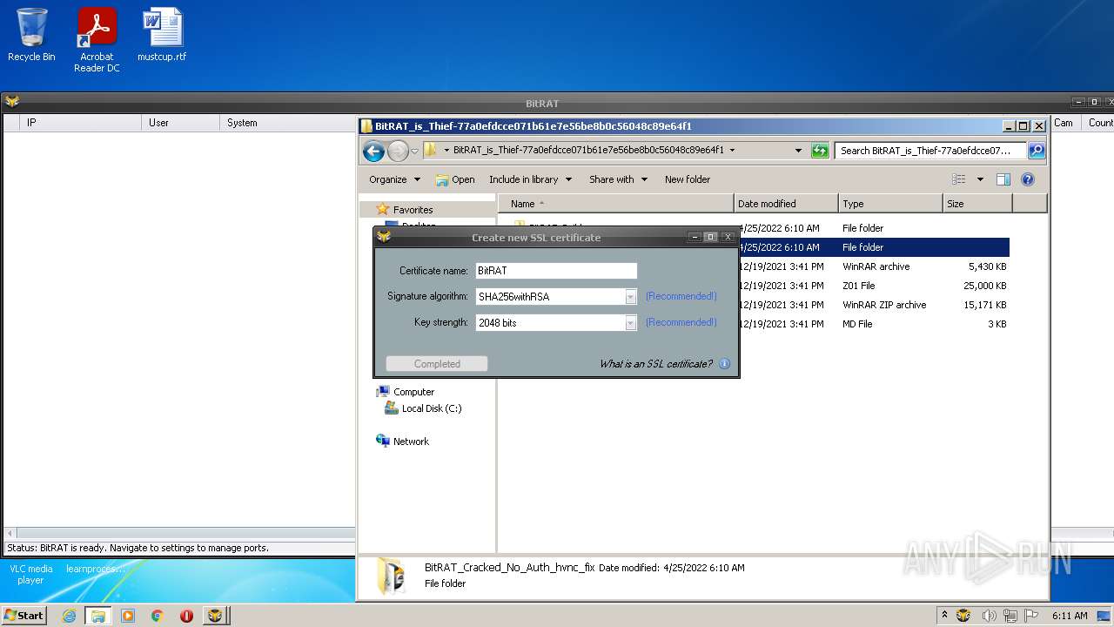1114x627 pixels.
Task: Select the WinRAR archive file row
Action: pyautogui.click(x=874, y=266)
